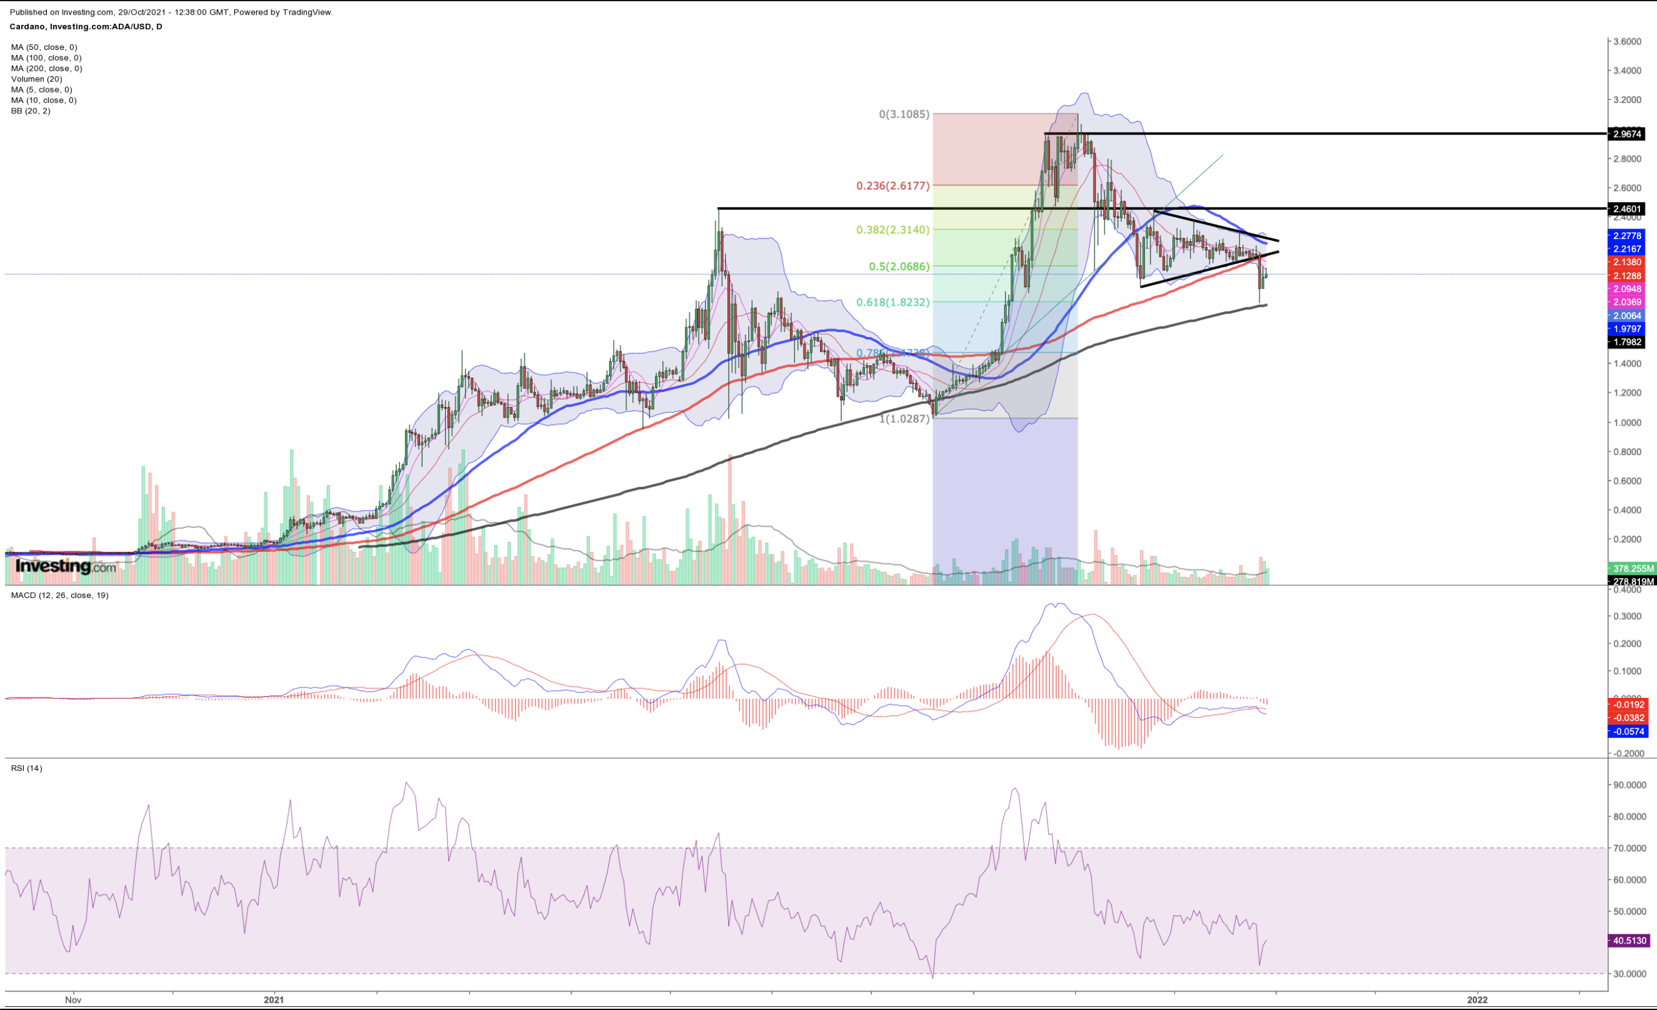Click the magenta '2.0948' price tag
This screenshot has width=1657, height=1010.
pyautogui.click(x=1626, y=289)
